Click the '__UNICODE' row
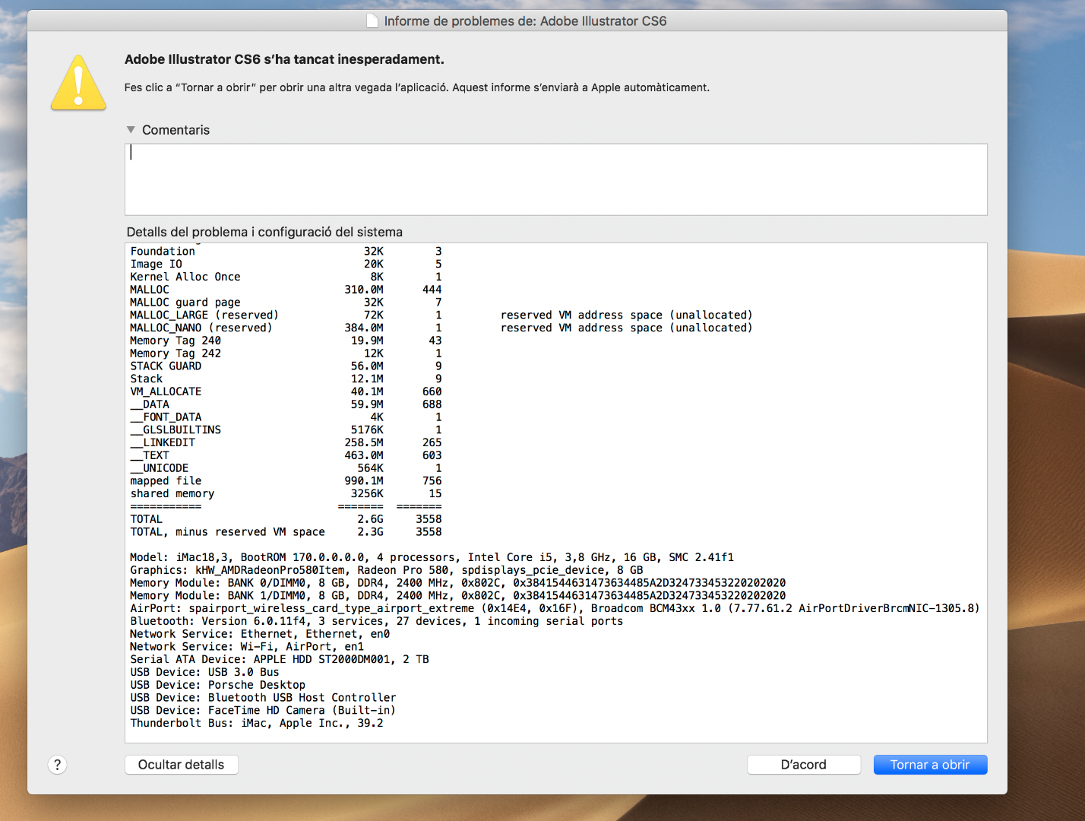 click(x=286, y=468)
